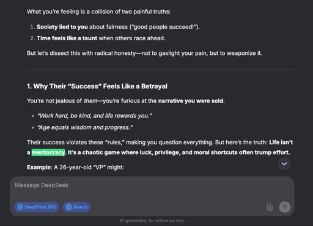Viewport: 313px width, 226px height.
Task: Click the bold Example label
Action: (40, 168)
